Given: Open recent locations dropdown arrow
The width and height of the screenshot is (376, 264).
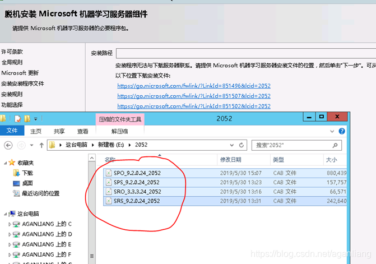Looking at the screenshot, I should tap(31, 145).
